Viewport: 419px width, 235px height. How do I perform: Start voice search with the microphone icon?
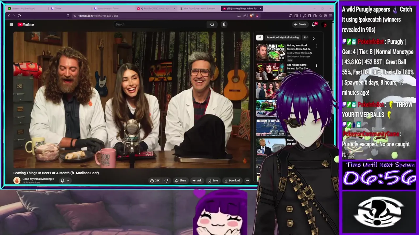point(224,24)
